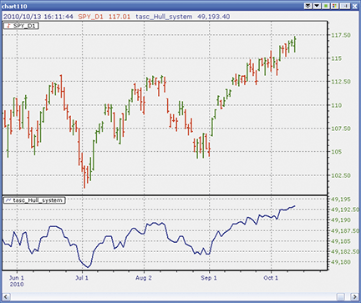Click the 117.01 price value in header
The height and width of the screenshot is (303, 361).
[x=119, y=17]
